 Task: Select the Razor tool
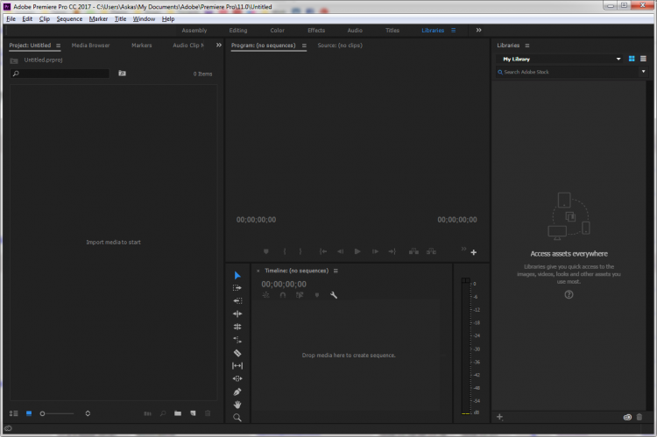(x=237, y=352)
